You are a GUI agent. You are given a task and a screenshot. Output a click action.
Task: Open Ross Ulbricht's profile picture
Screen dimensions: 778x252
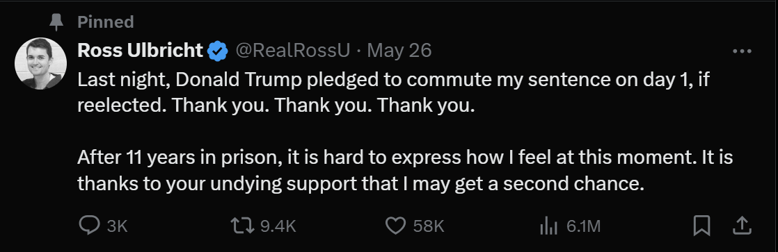pos(40,63)
